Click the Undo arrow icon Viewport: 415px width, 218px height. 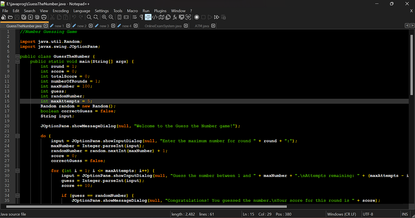click(74, 17)
